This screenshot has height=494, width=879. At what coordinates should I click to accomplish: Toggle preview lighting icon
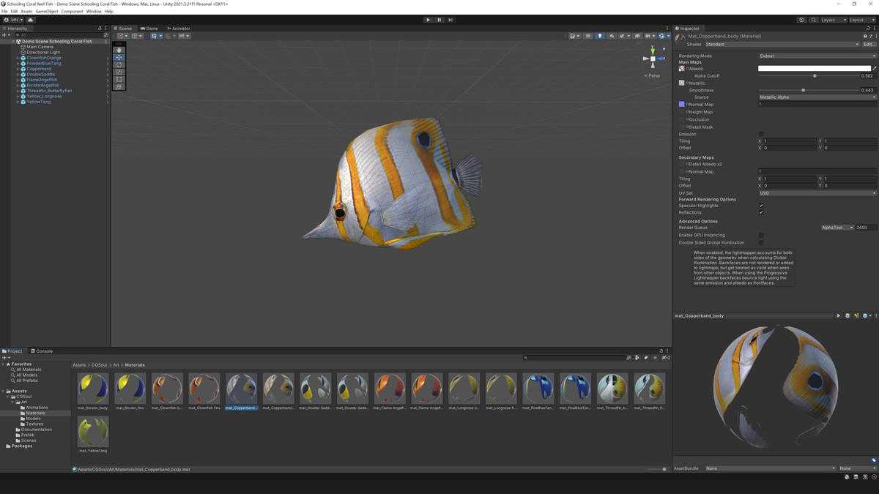point(856,315)
